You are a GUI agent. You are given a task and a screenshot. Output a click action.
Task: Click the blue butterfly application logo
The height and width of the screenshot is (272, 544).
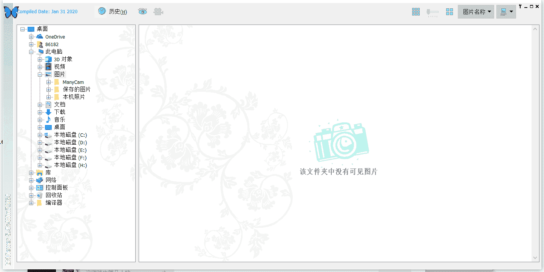click(11, 12)
